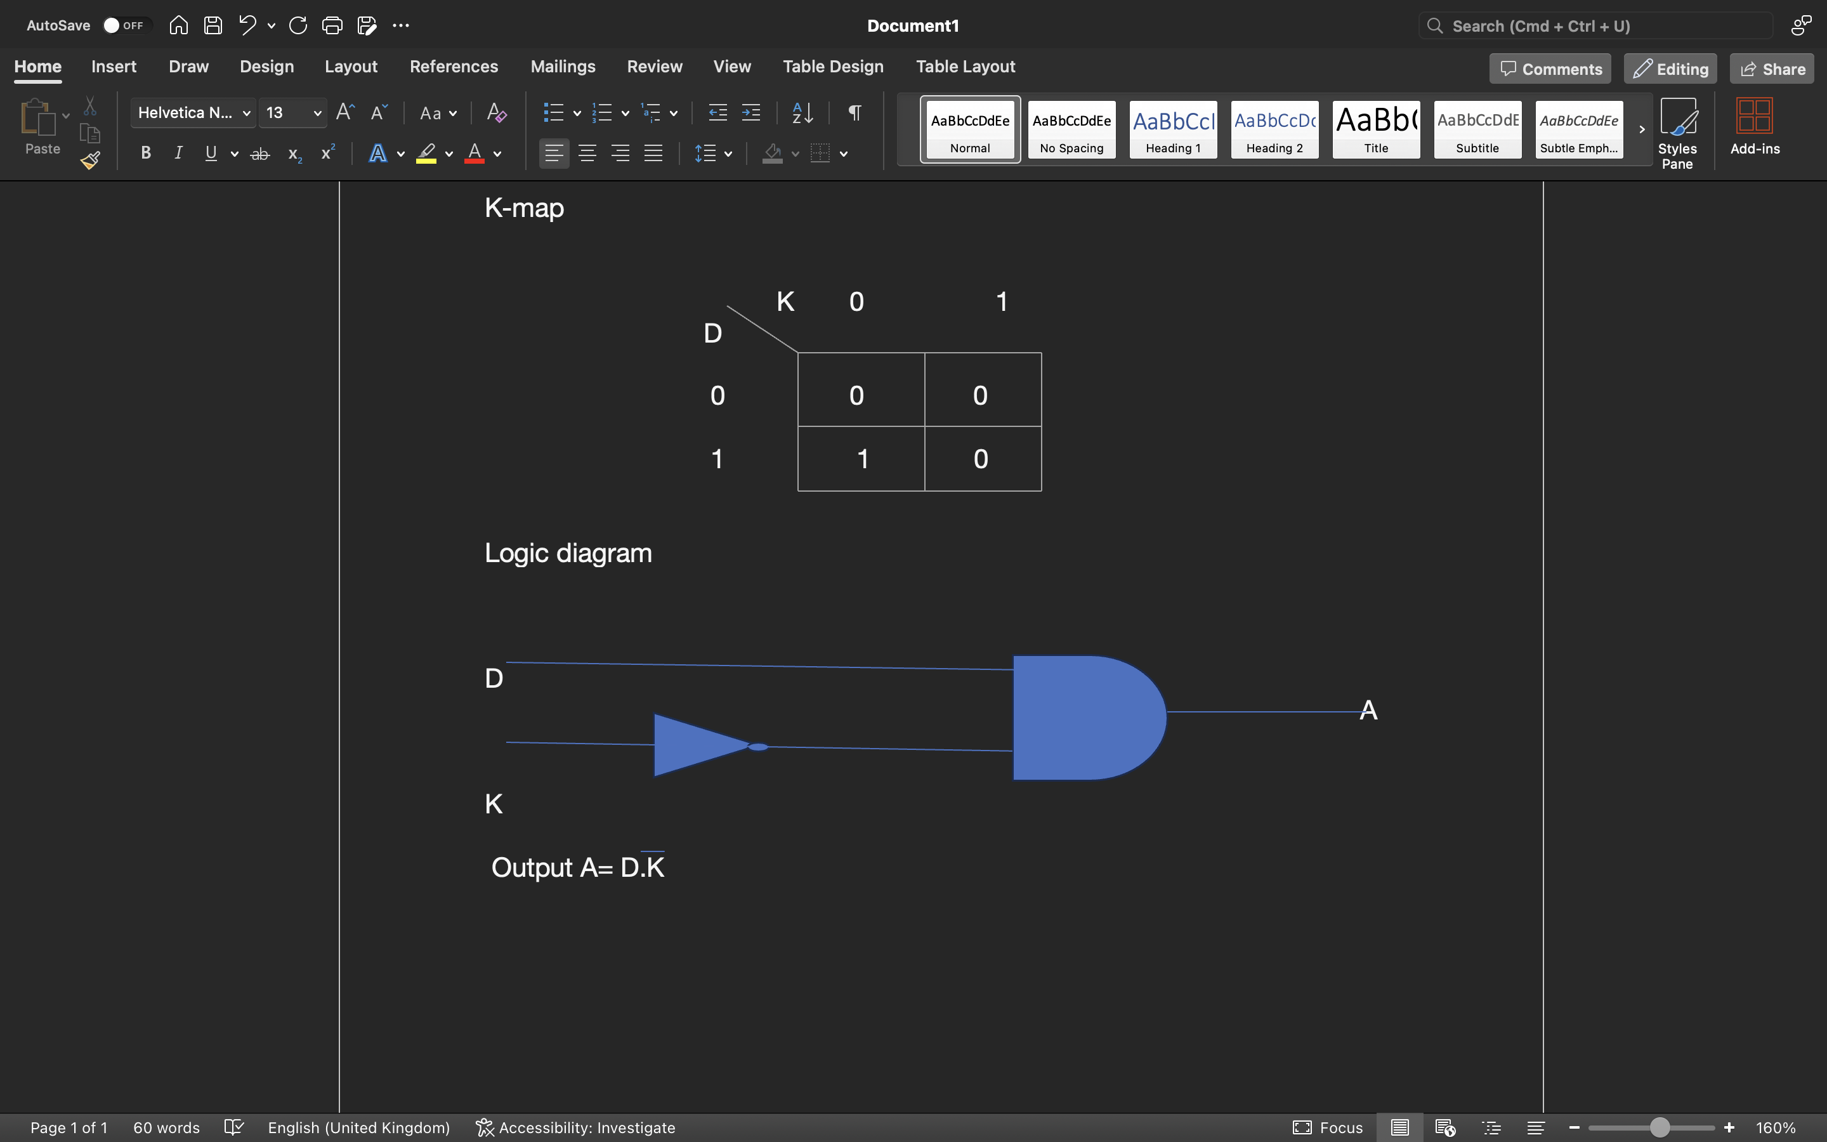Open Change Case dropdown
The height and width of the screenshot is (1142, 1827).
tap(438, 114)
